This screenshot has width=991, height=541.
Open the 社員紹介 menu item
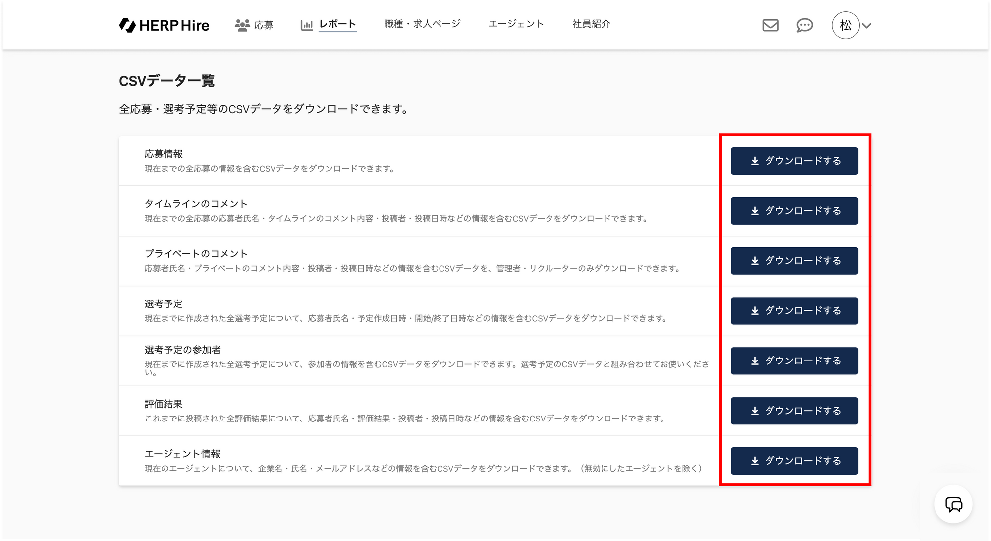(x=591, y=24)
